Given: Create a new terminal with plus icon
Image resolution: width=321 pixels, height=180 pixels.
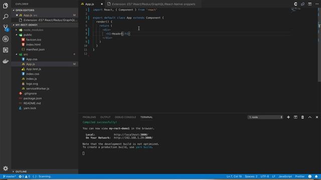Looking at the screenshot, I should pos(288,117).
